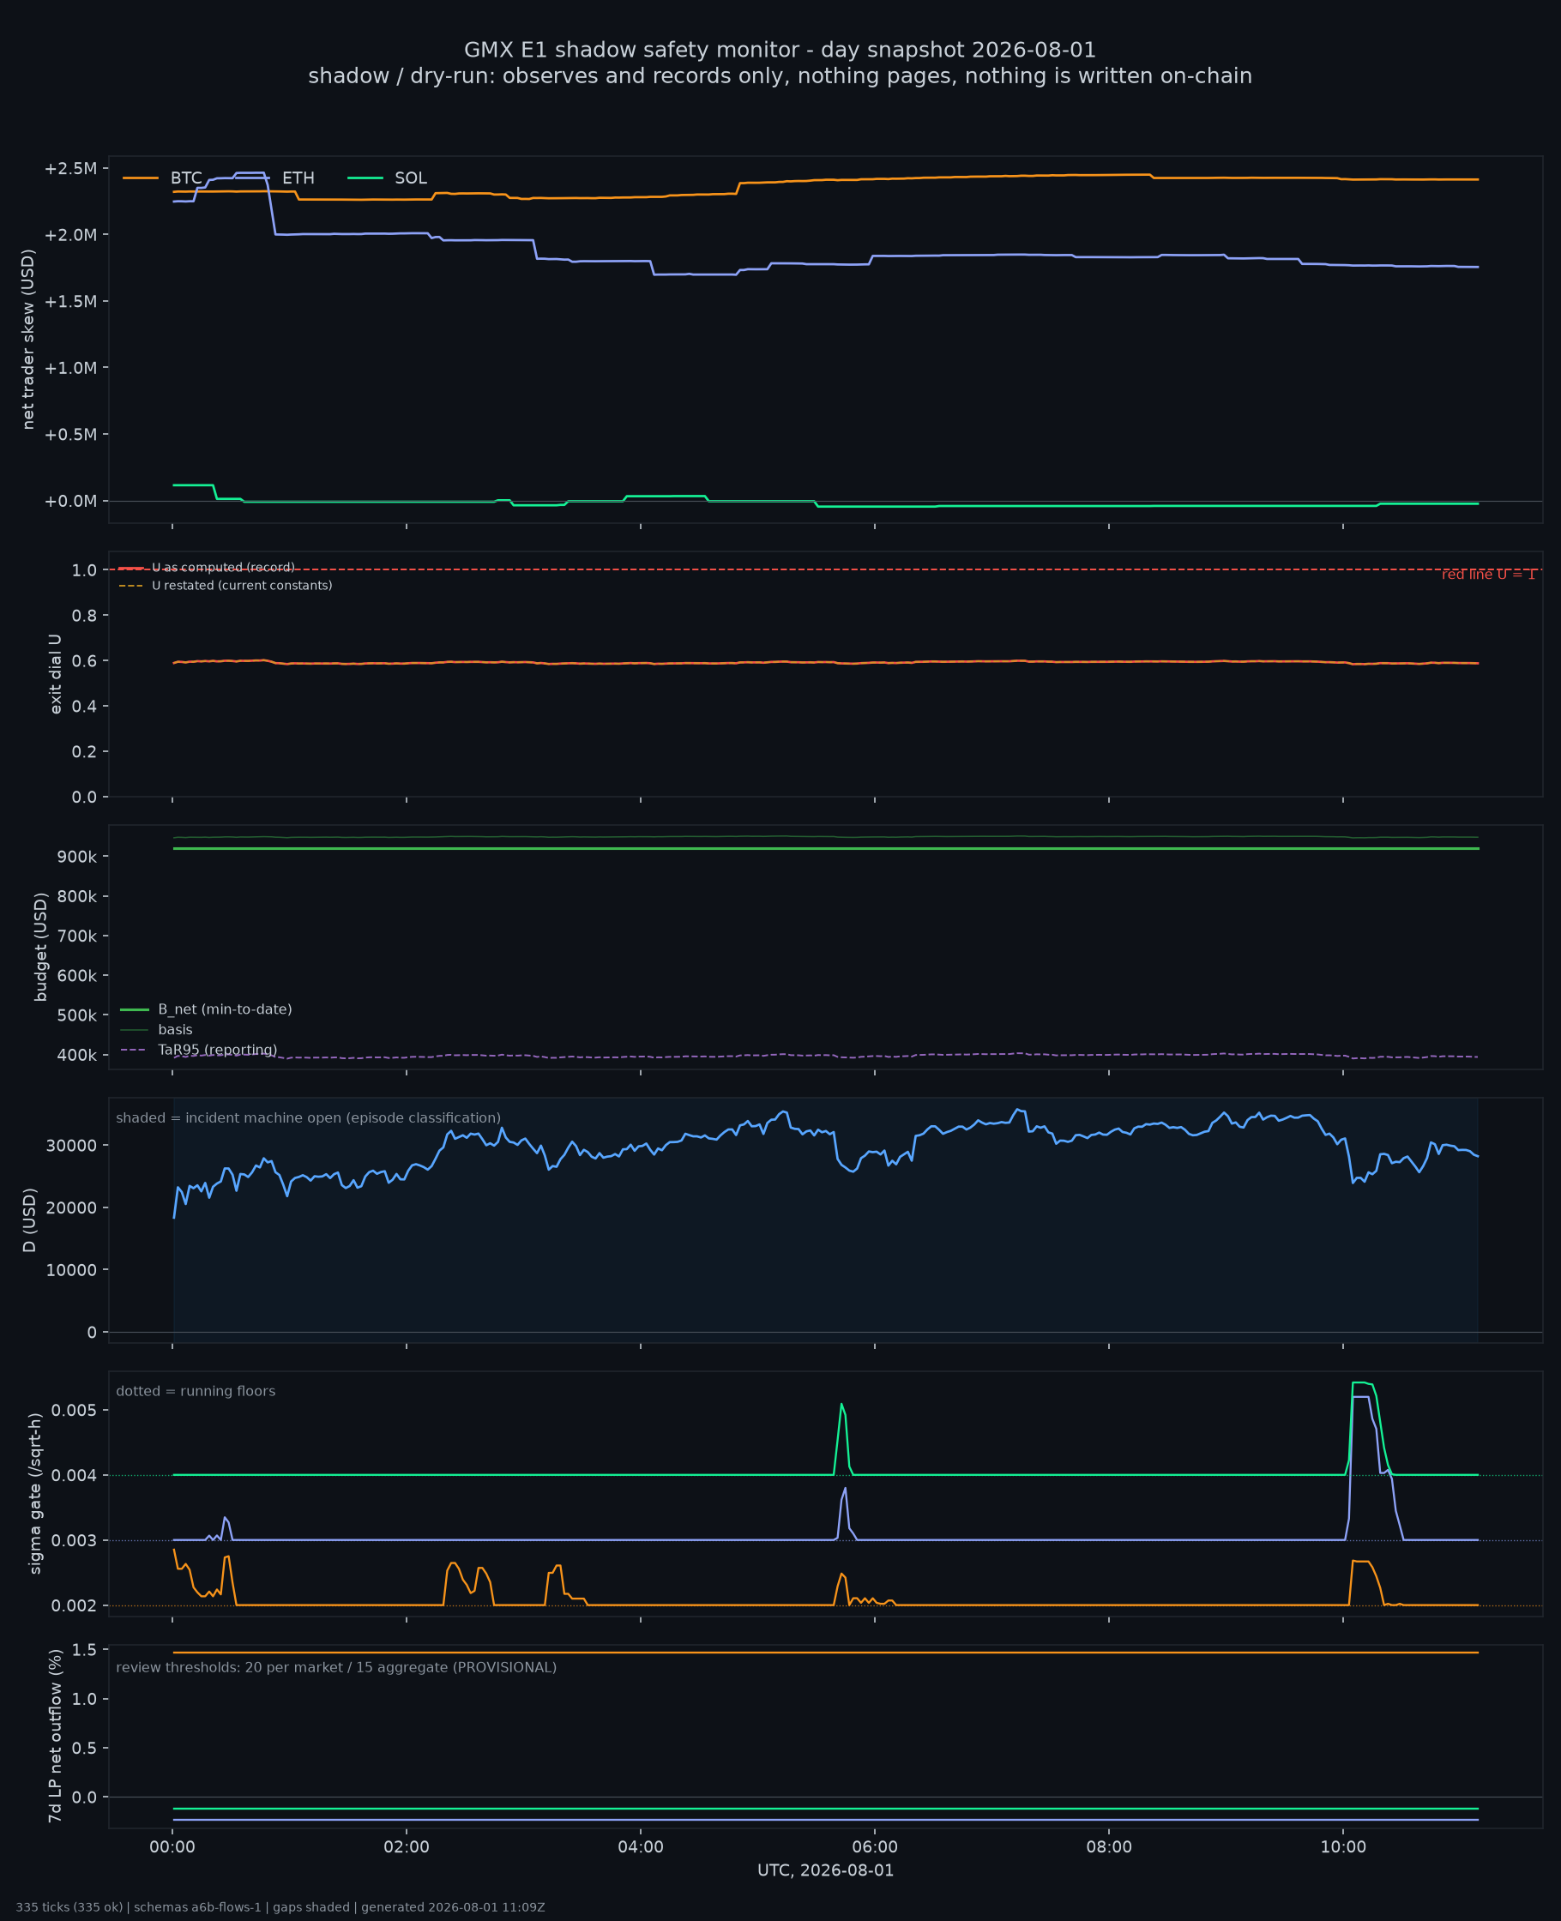Click the BTC legend label

pos(186,178)
